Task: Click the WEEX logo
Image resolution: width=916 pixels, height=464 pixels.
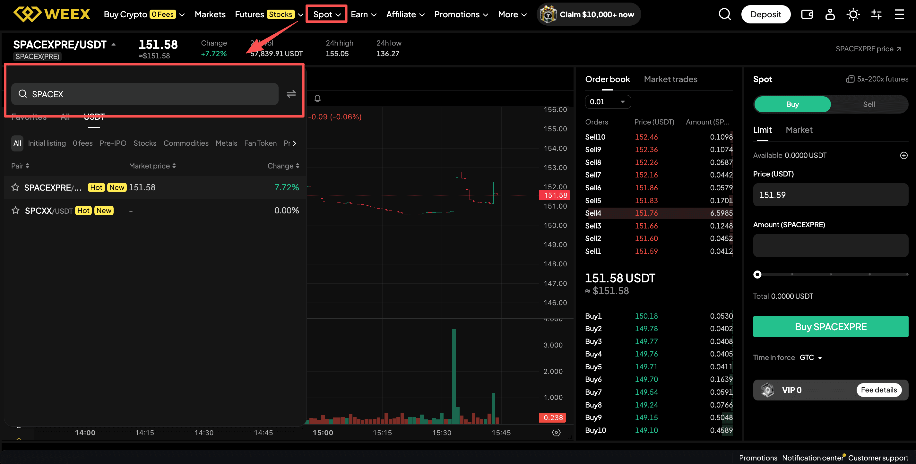Action: 52,14
